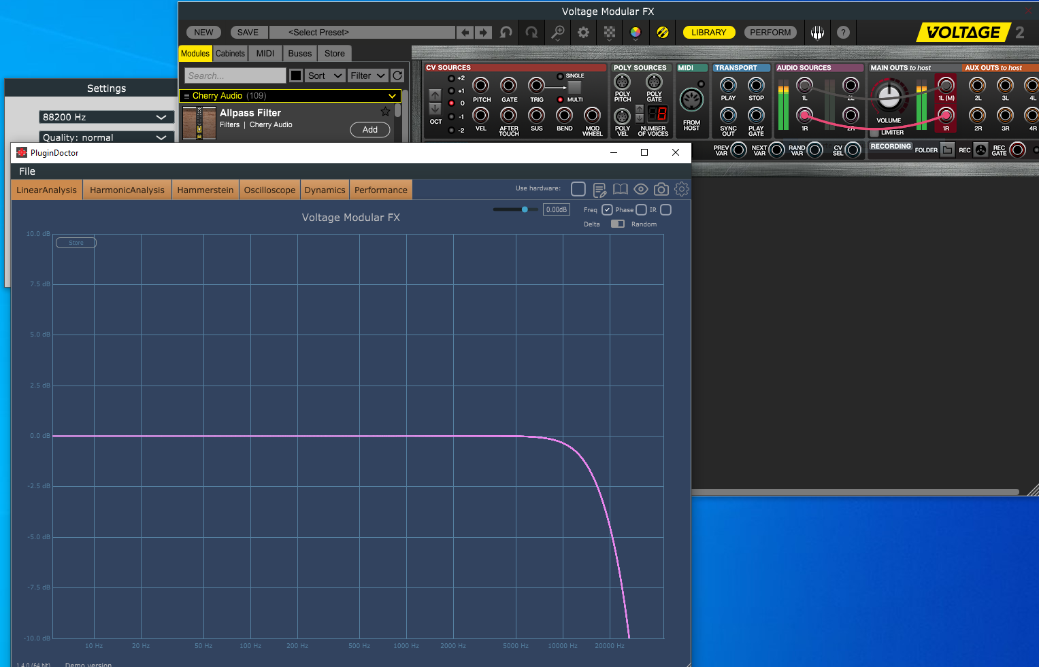Open the Dynamics tab
The image size is (1039, 667).
[x=325, y=190]
